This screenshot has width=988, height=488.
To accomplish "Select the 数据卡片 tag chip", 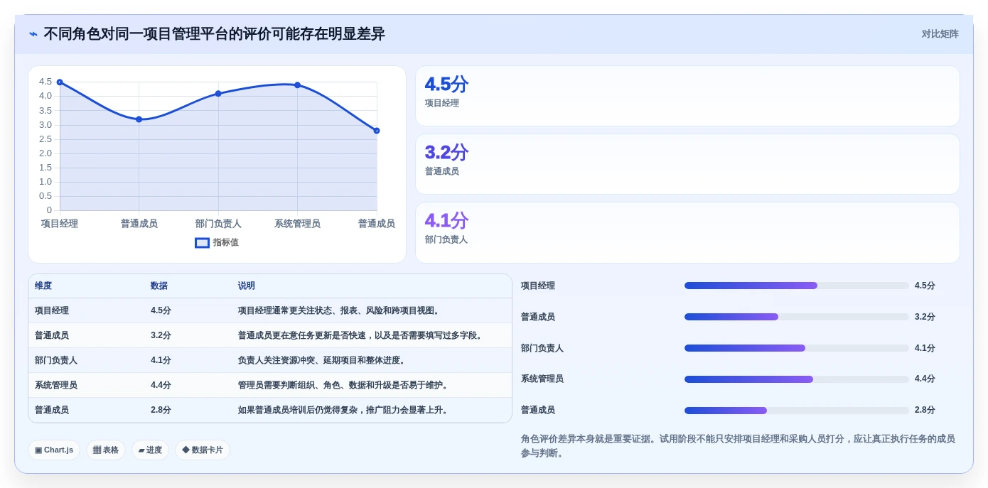I will click(203, 450).
